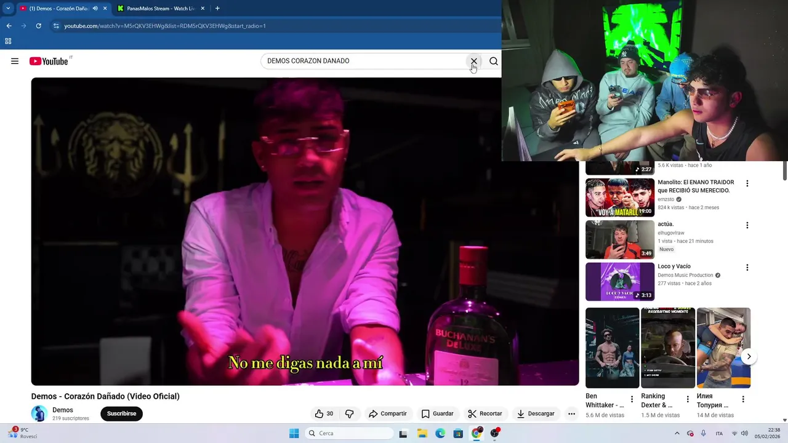Switch to the PanasMalos Stream tab
Screen dimensions: 788x443
tap(160, 9)
